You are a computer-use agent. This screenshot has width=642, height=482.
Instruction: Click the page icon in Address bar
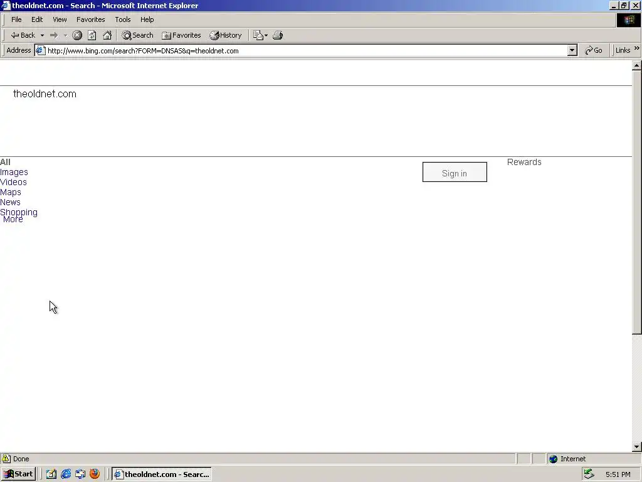click(x=40, y=51)
